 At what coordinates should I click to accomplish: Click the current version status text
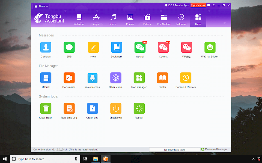point(66,149)
